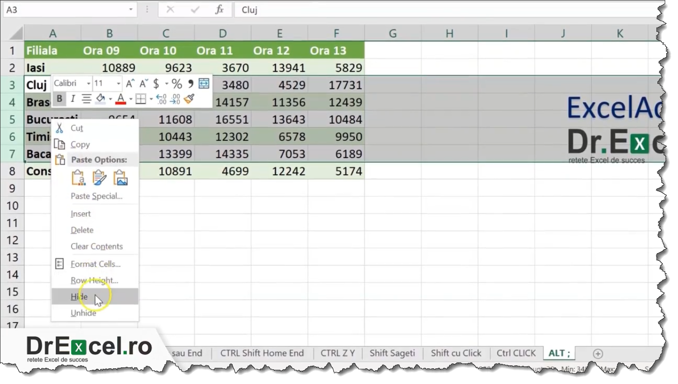
Task: Select the Values paste option icon
Action: (x=79, y=178)
